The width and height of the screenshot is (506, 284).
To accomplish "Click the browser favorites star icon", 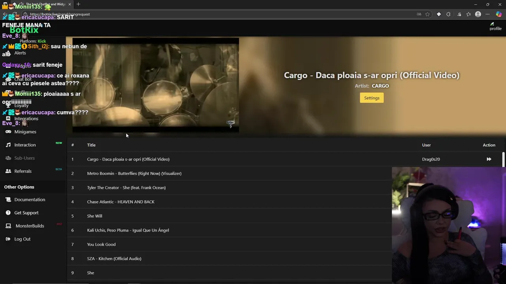I will pos(427,14).
